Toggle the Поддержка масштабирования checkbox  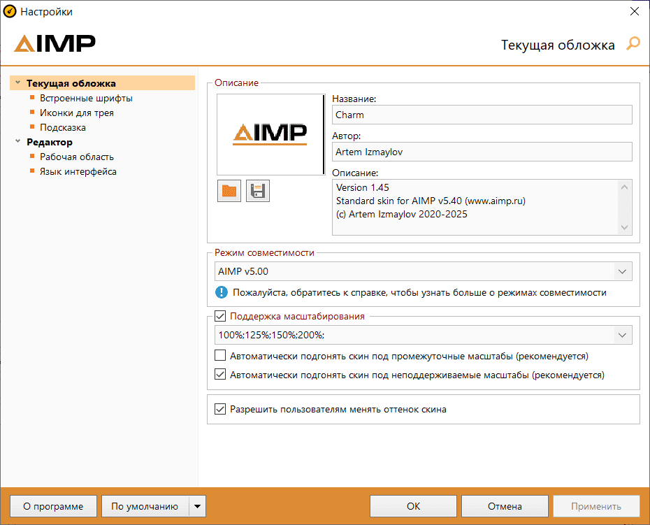pos(220,317)
